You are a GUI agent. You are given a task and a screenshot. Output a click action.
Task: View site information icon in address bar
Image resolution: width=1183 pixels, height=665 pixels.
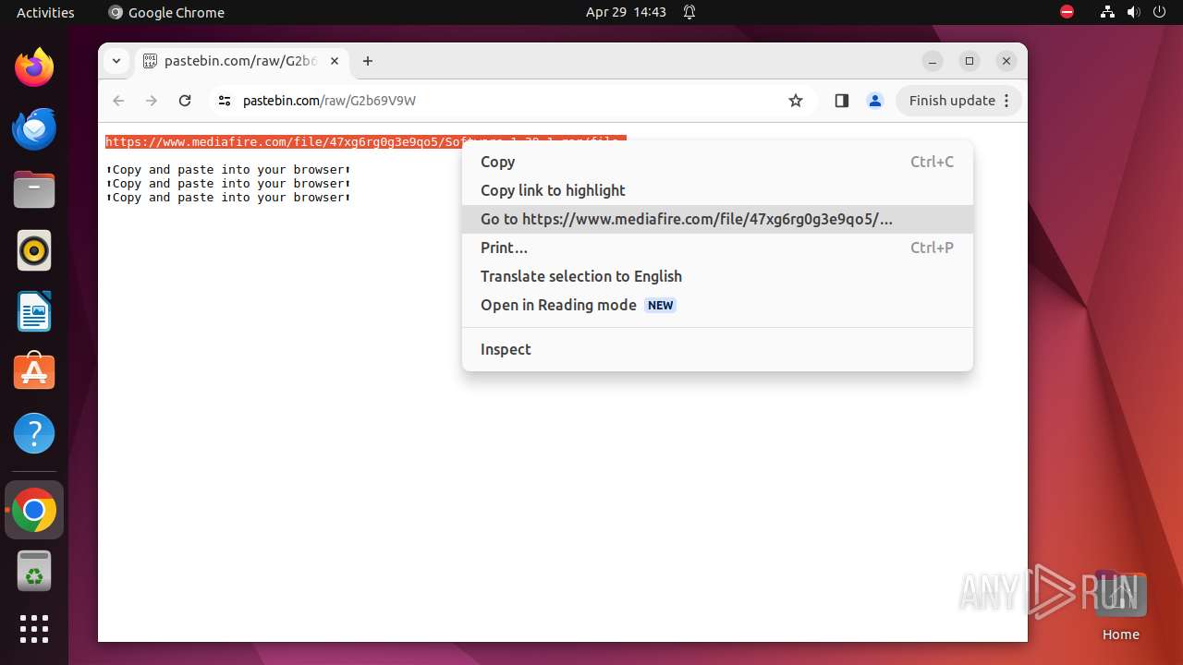[x=224, y=101]
